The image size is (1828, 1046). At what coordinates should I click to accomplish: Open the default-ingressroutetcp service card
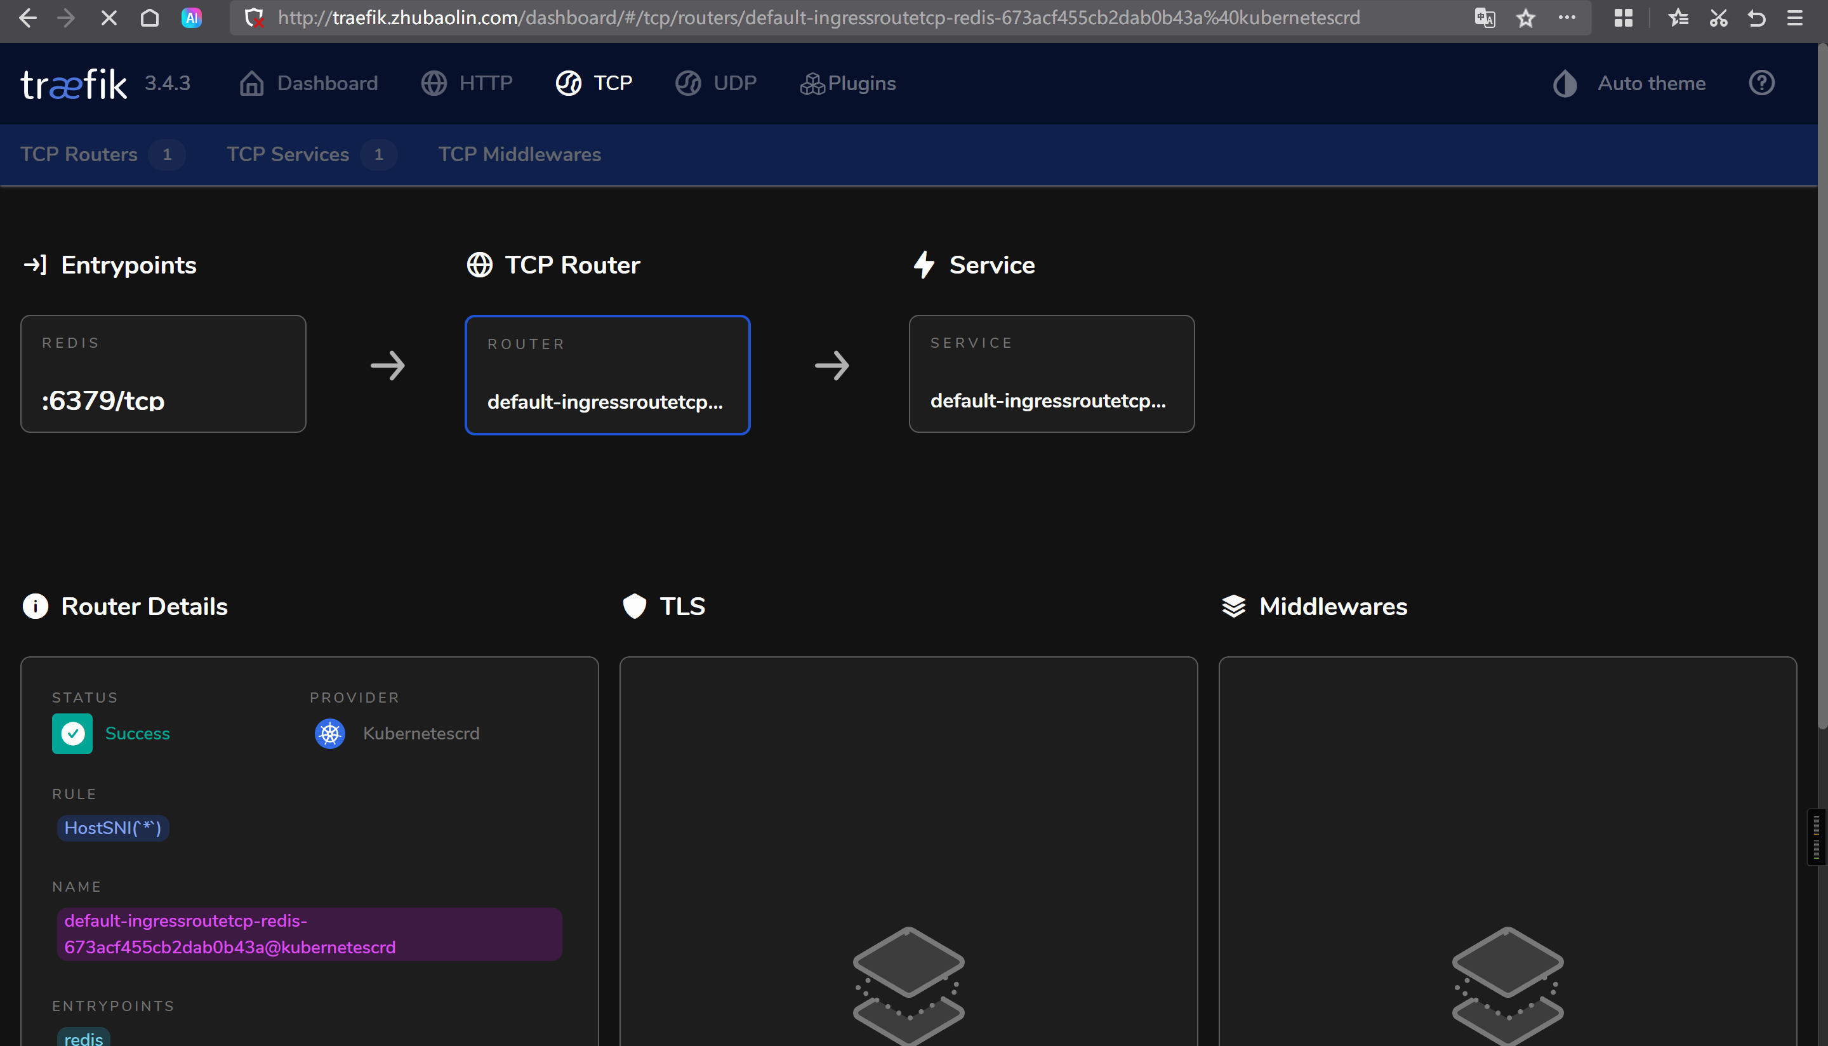click(1051, 374)
